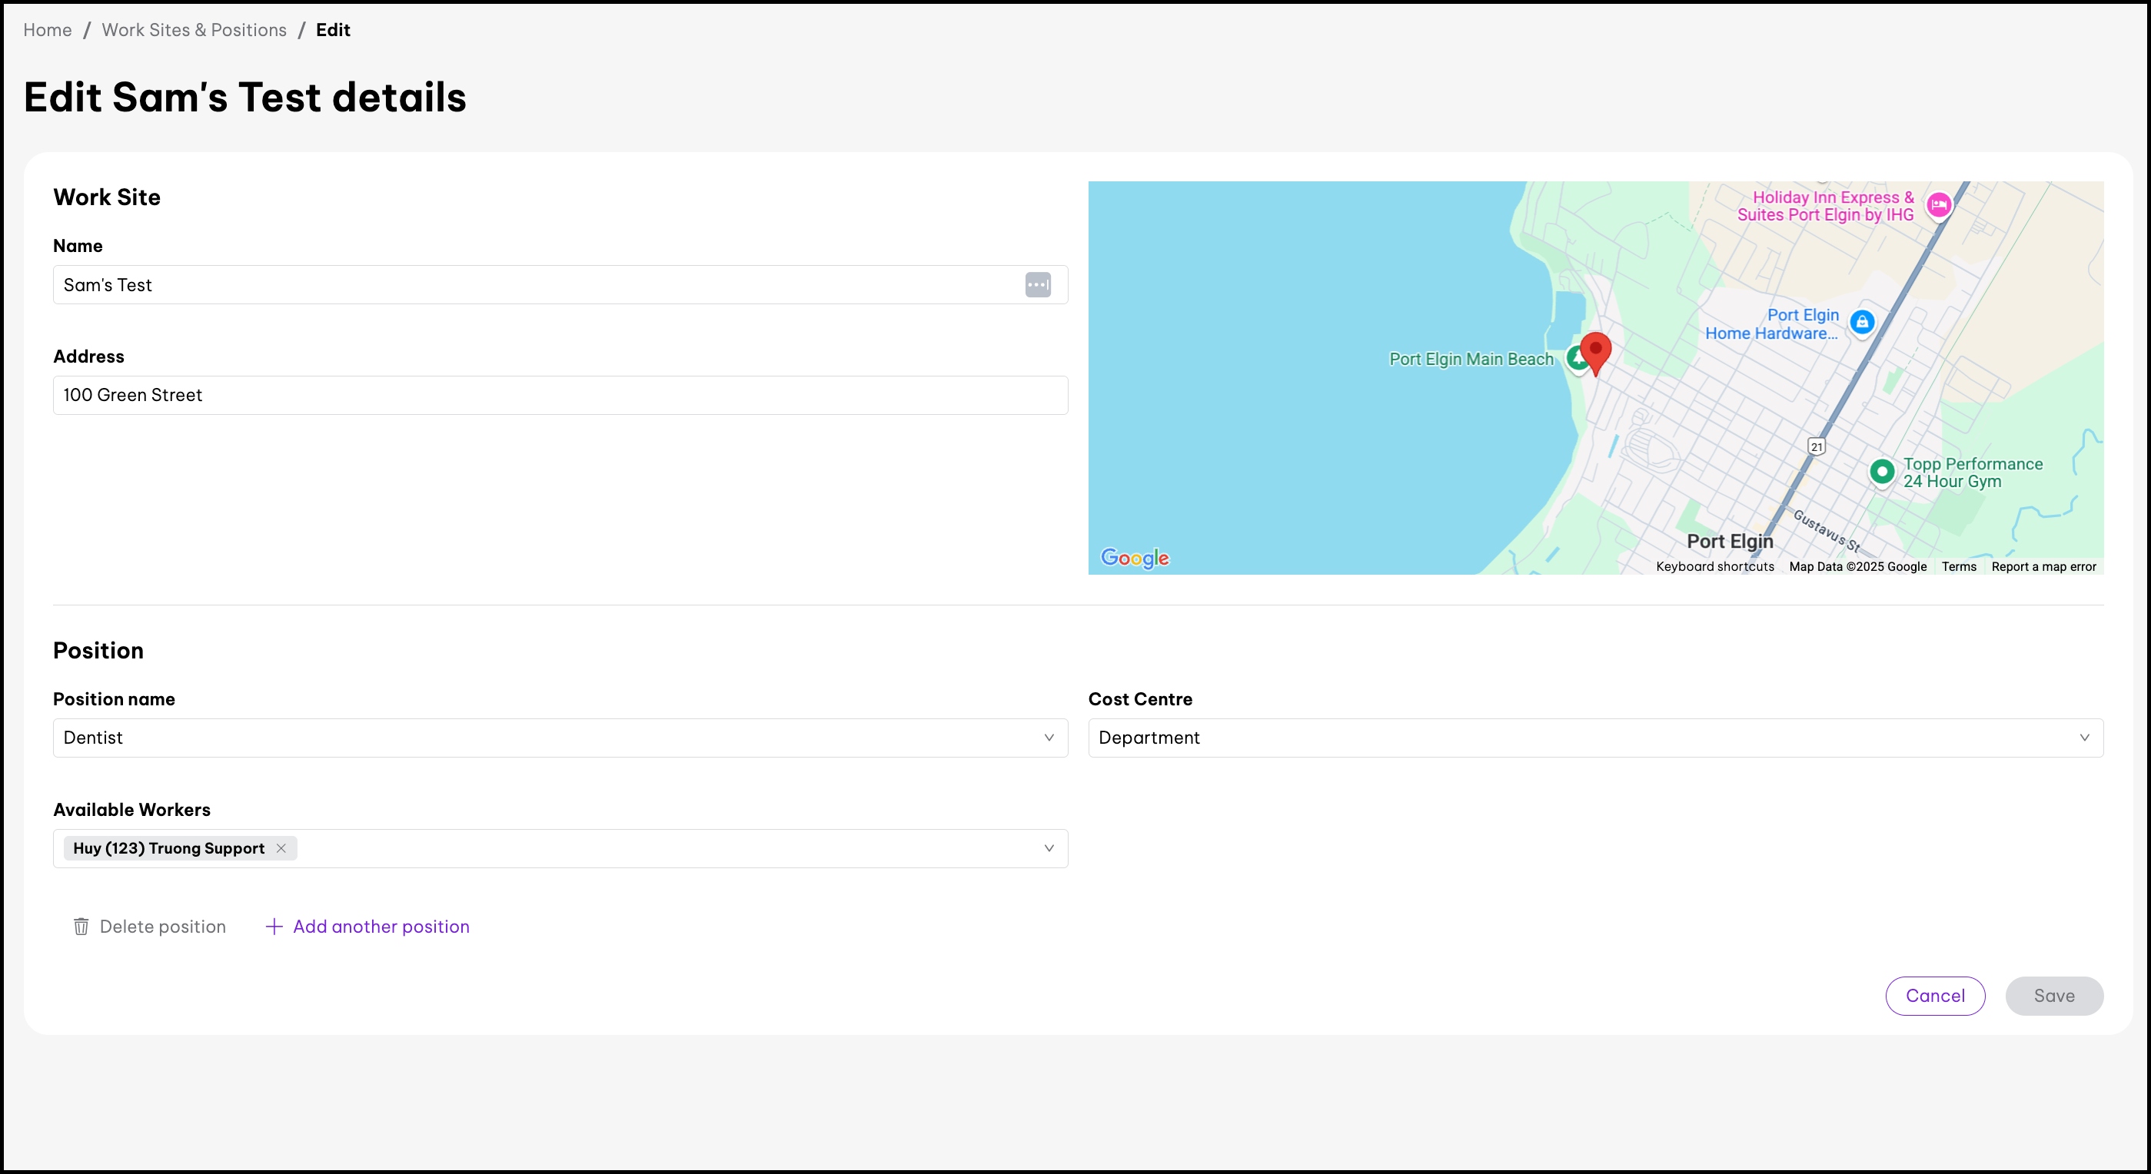
Task: Click the Port Elgin Home Hardware marker
Action: (x=1861, y=322)
